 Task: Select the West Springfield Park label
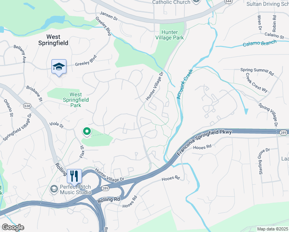pos(76,100)
